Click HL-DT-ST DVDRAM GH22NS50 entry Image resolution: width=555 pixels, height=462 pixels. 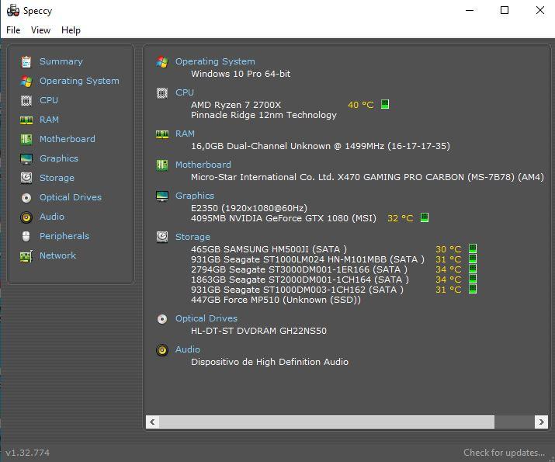(258, 331)
